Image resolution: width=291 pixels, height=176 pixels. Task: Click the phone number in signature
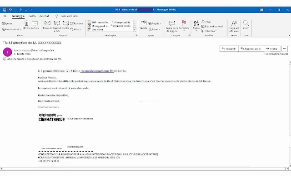click(49, 161)
